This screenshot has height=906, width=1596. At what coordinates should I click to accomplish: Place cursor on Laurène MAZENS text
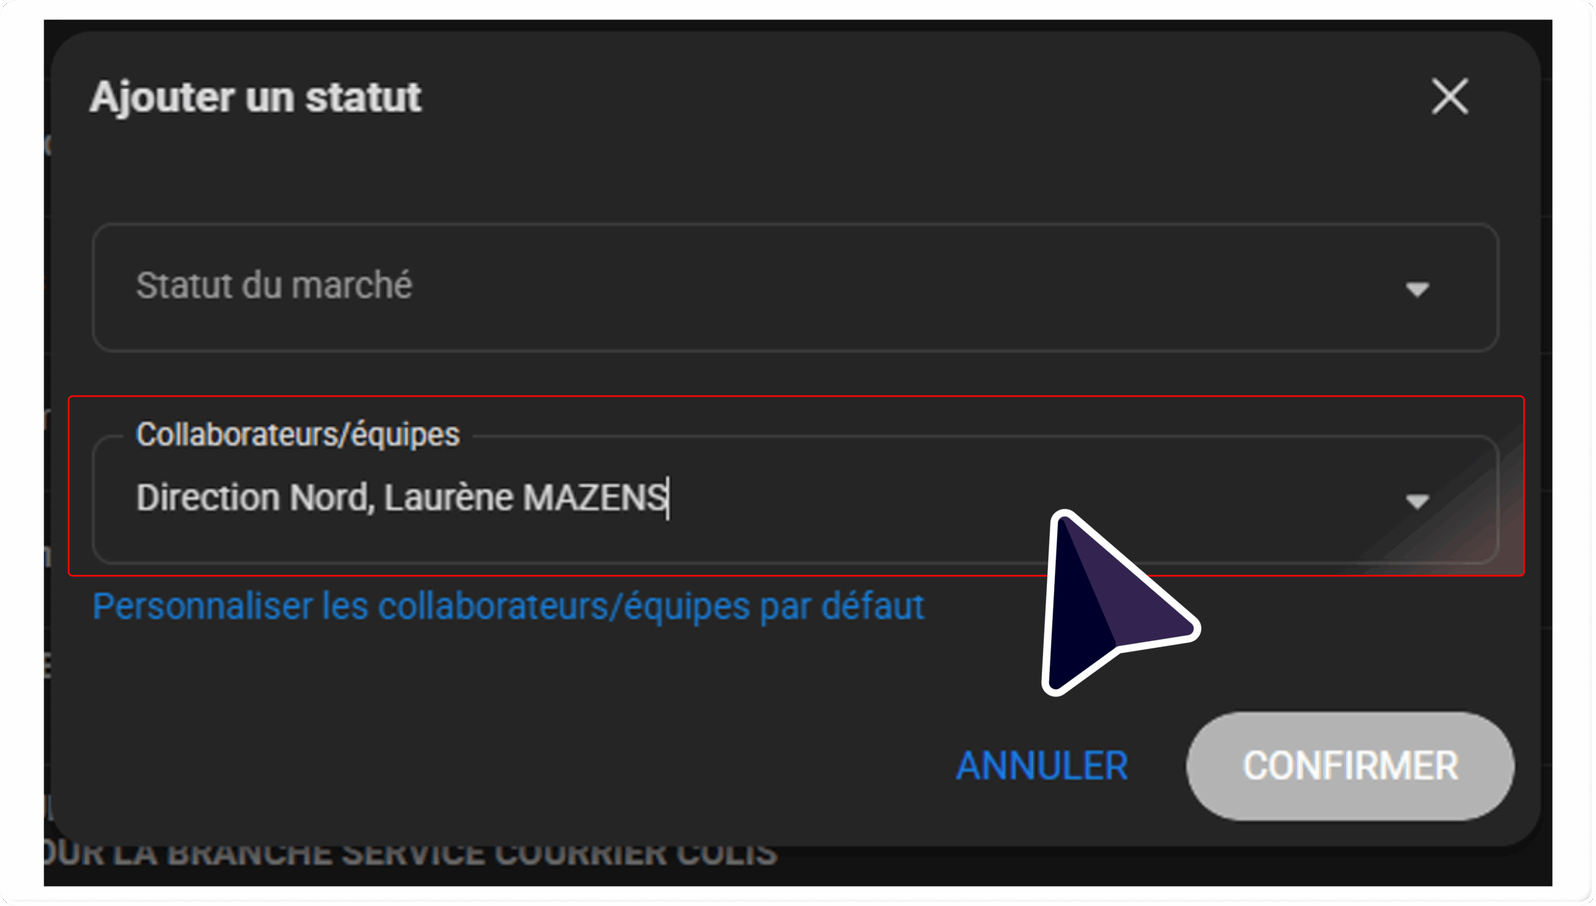click(525, 498)
